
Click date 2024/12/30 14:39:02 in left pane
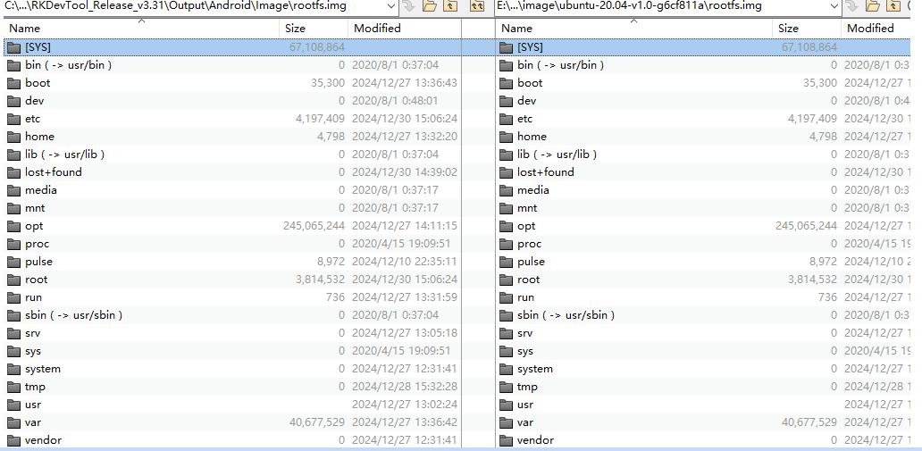click(x=405, y=172)
